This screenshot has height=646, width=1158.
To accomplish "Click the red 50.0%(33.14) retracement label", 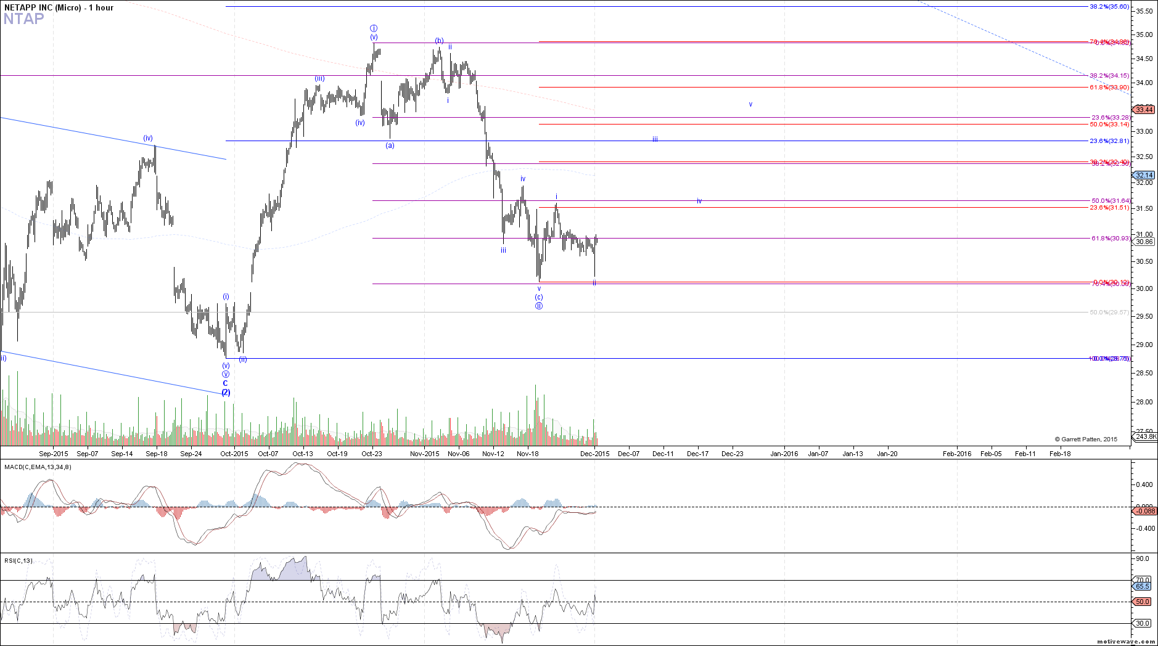I will coord(1109,124).
